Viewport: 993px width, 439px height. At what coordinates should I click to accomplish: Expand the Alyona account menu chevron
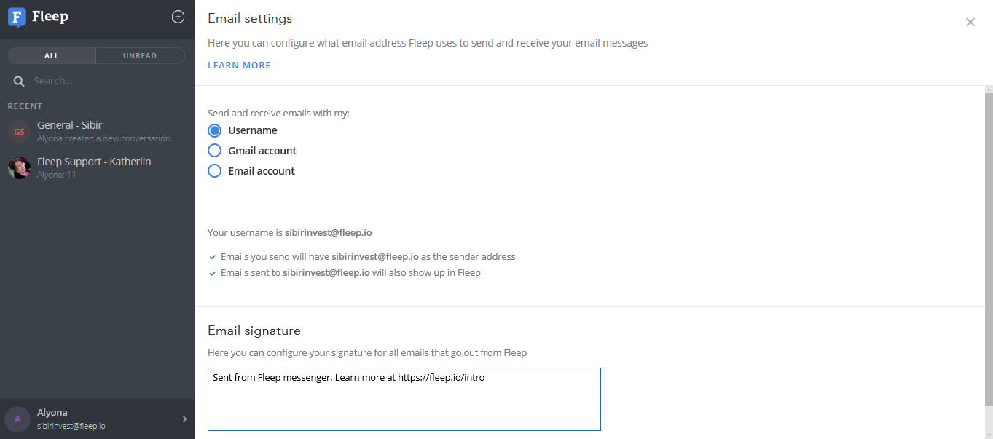184,419
